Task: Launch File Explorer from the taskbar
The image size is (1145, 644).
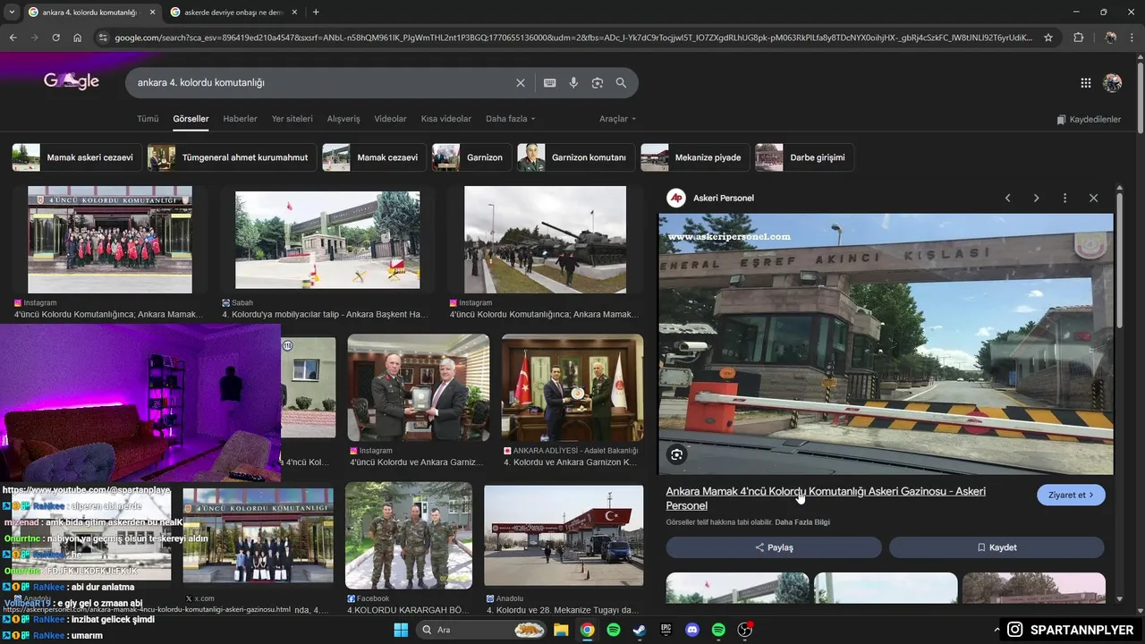Action: 561,630
